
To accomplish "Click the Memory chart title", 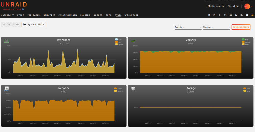I will point(190,40).
